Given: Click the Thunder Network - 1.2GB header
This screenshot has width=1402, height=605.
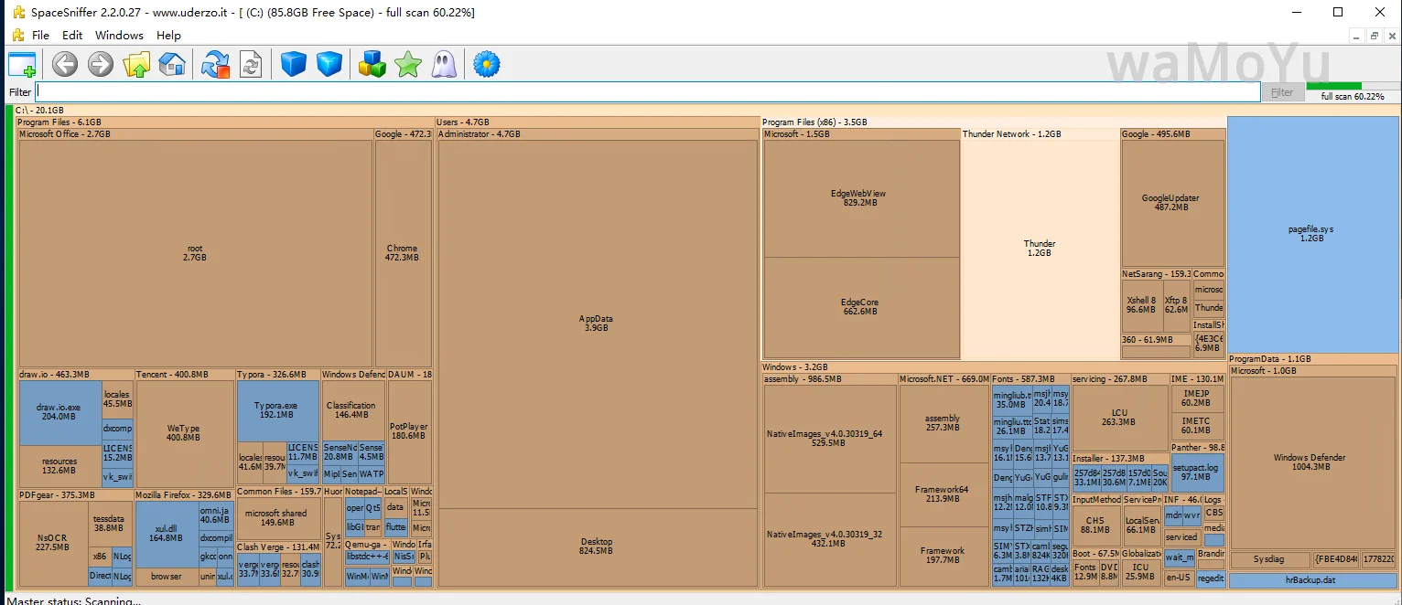Looking at the screenshot, I should point(1040,134).
